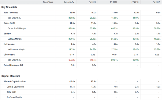Select the FY 2018 column header

tap(135, 2)
